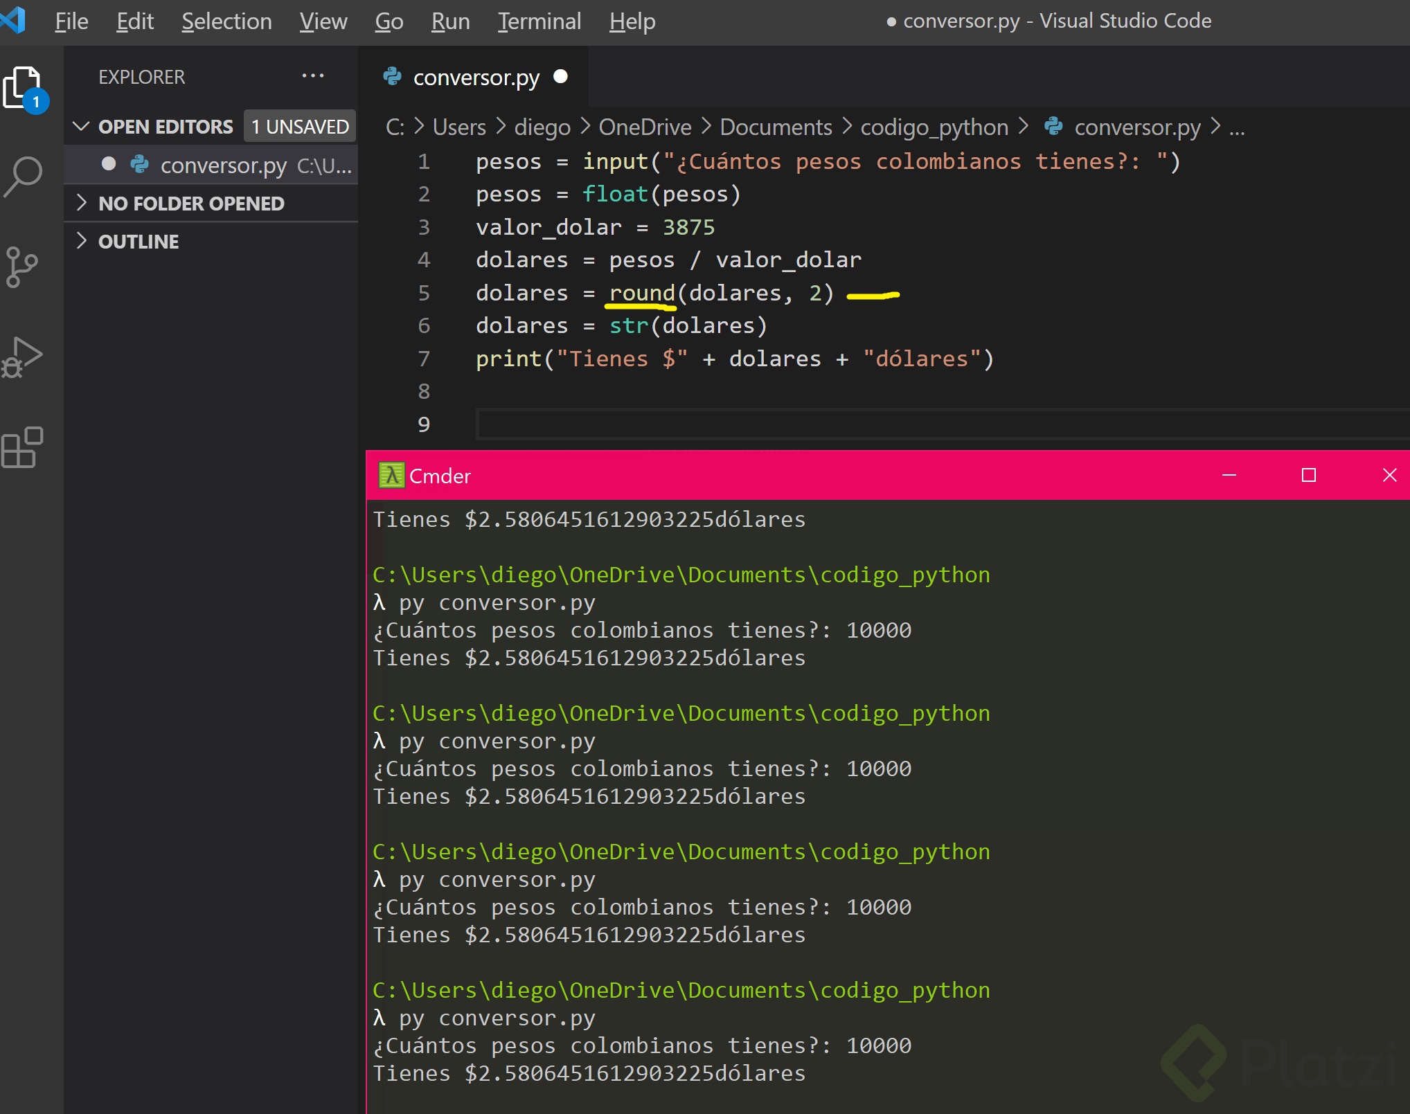Click the Explorer more actions ellipsis

point(313,75)
